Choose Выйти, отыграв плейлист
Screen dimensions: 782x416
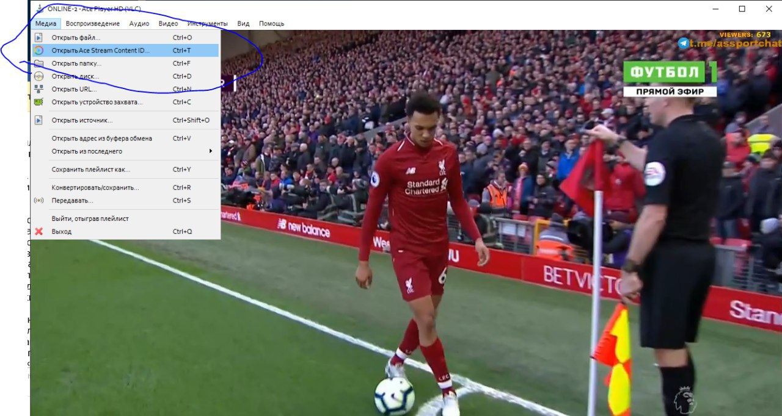point(125,218)
